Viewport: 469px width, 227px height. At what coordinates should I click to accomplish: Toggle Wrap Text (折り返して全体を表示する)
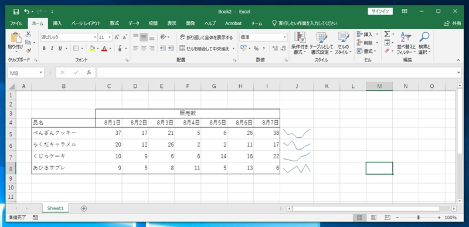click(x=206, y=38)
